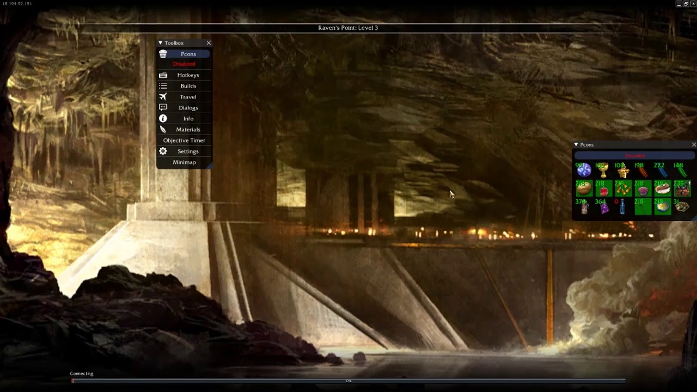The height and width of the screenshot is (392, 697).
Task: Click the speech bubble Dialogs icon
Action: [x=163, y=108]
